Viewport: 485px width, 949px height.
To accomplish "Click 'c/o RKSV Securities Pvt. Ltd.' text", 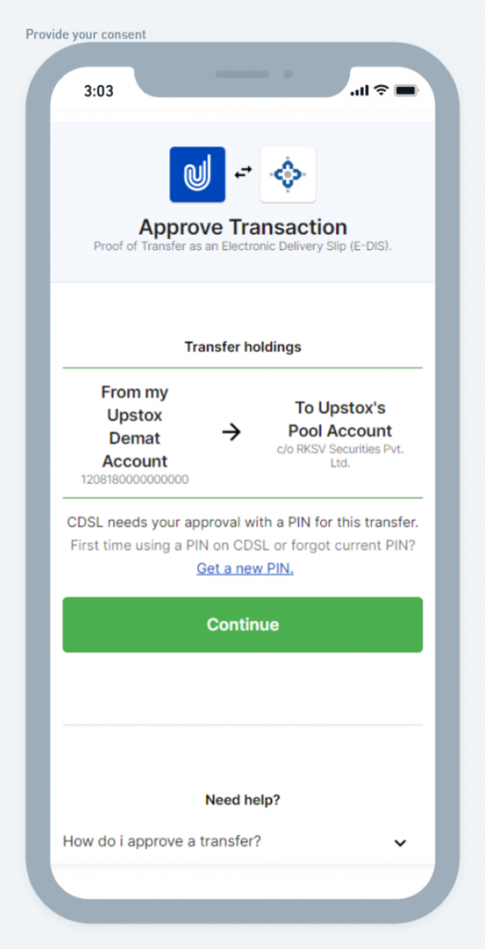I will pos(340,456).
